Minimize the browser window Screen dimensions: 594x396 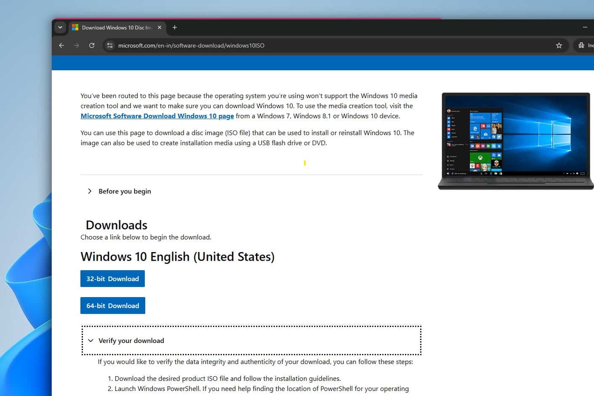pyautogui.click(x=585, y=27)
